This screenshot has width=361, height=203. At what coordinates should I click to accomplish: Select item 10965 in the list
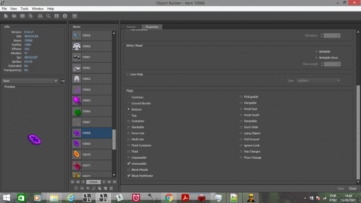coord(92,100)
